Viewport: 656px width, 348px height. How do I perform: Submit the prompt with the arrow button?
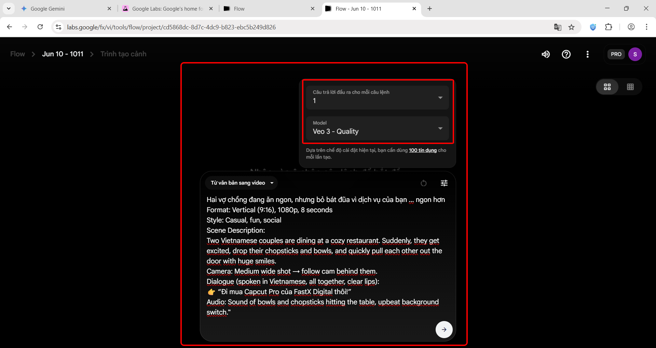(444, 329)
